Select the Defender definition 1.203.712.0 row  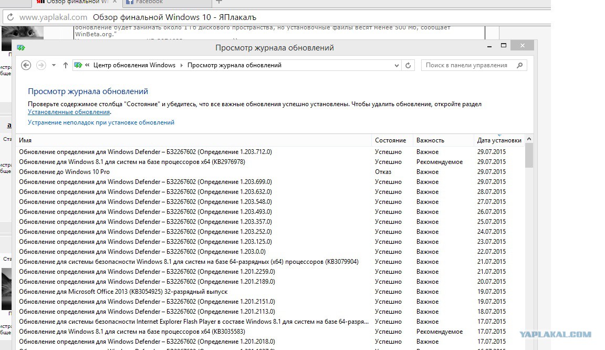click(270, 152)
